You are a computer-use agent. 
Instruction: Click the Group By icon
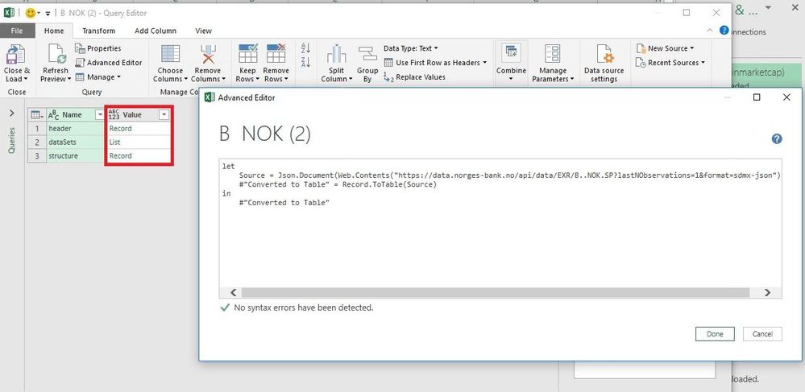pyautogui.click(x=367, y=55)
